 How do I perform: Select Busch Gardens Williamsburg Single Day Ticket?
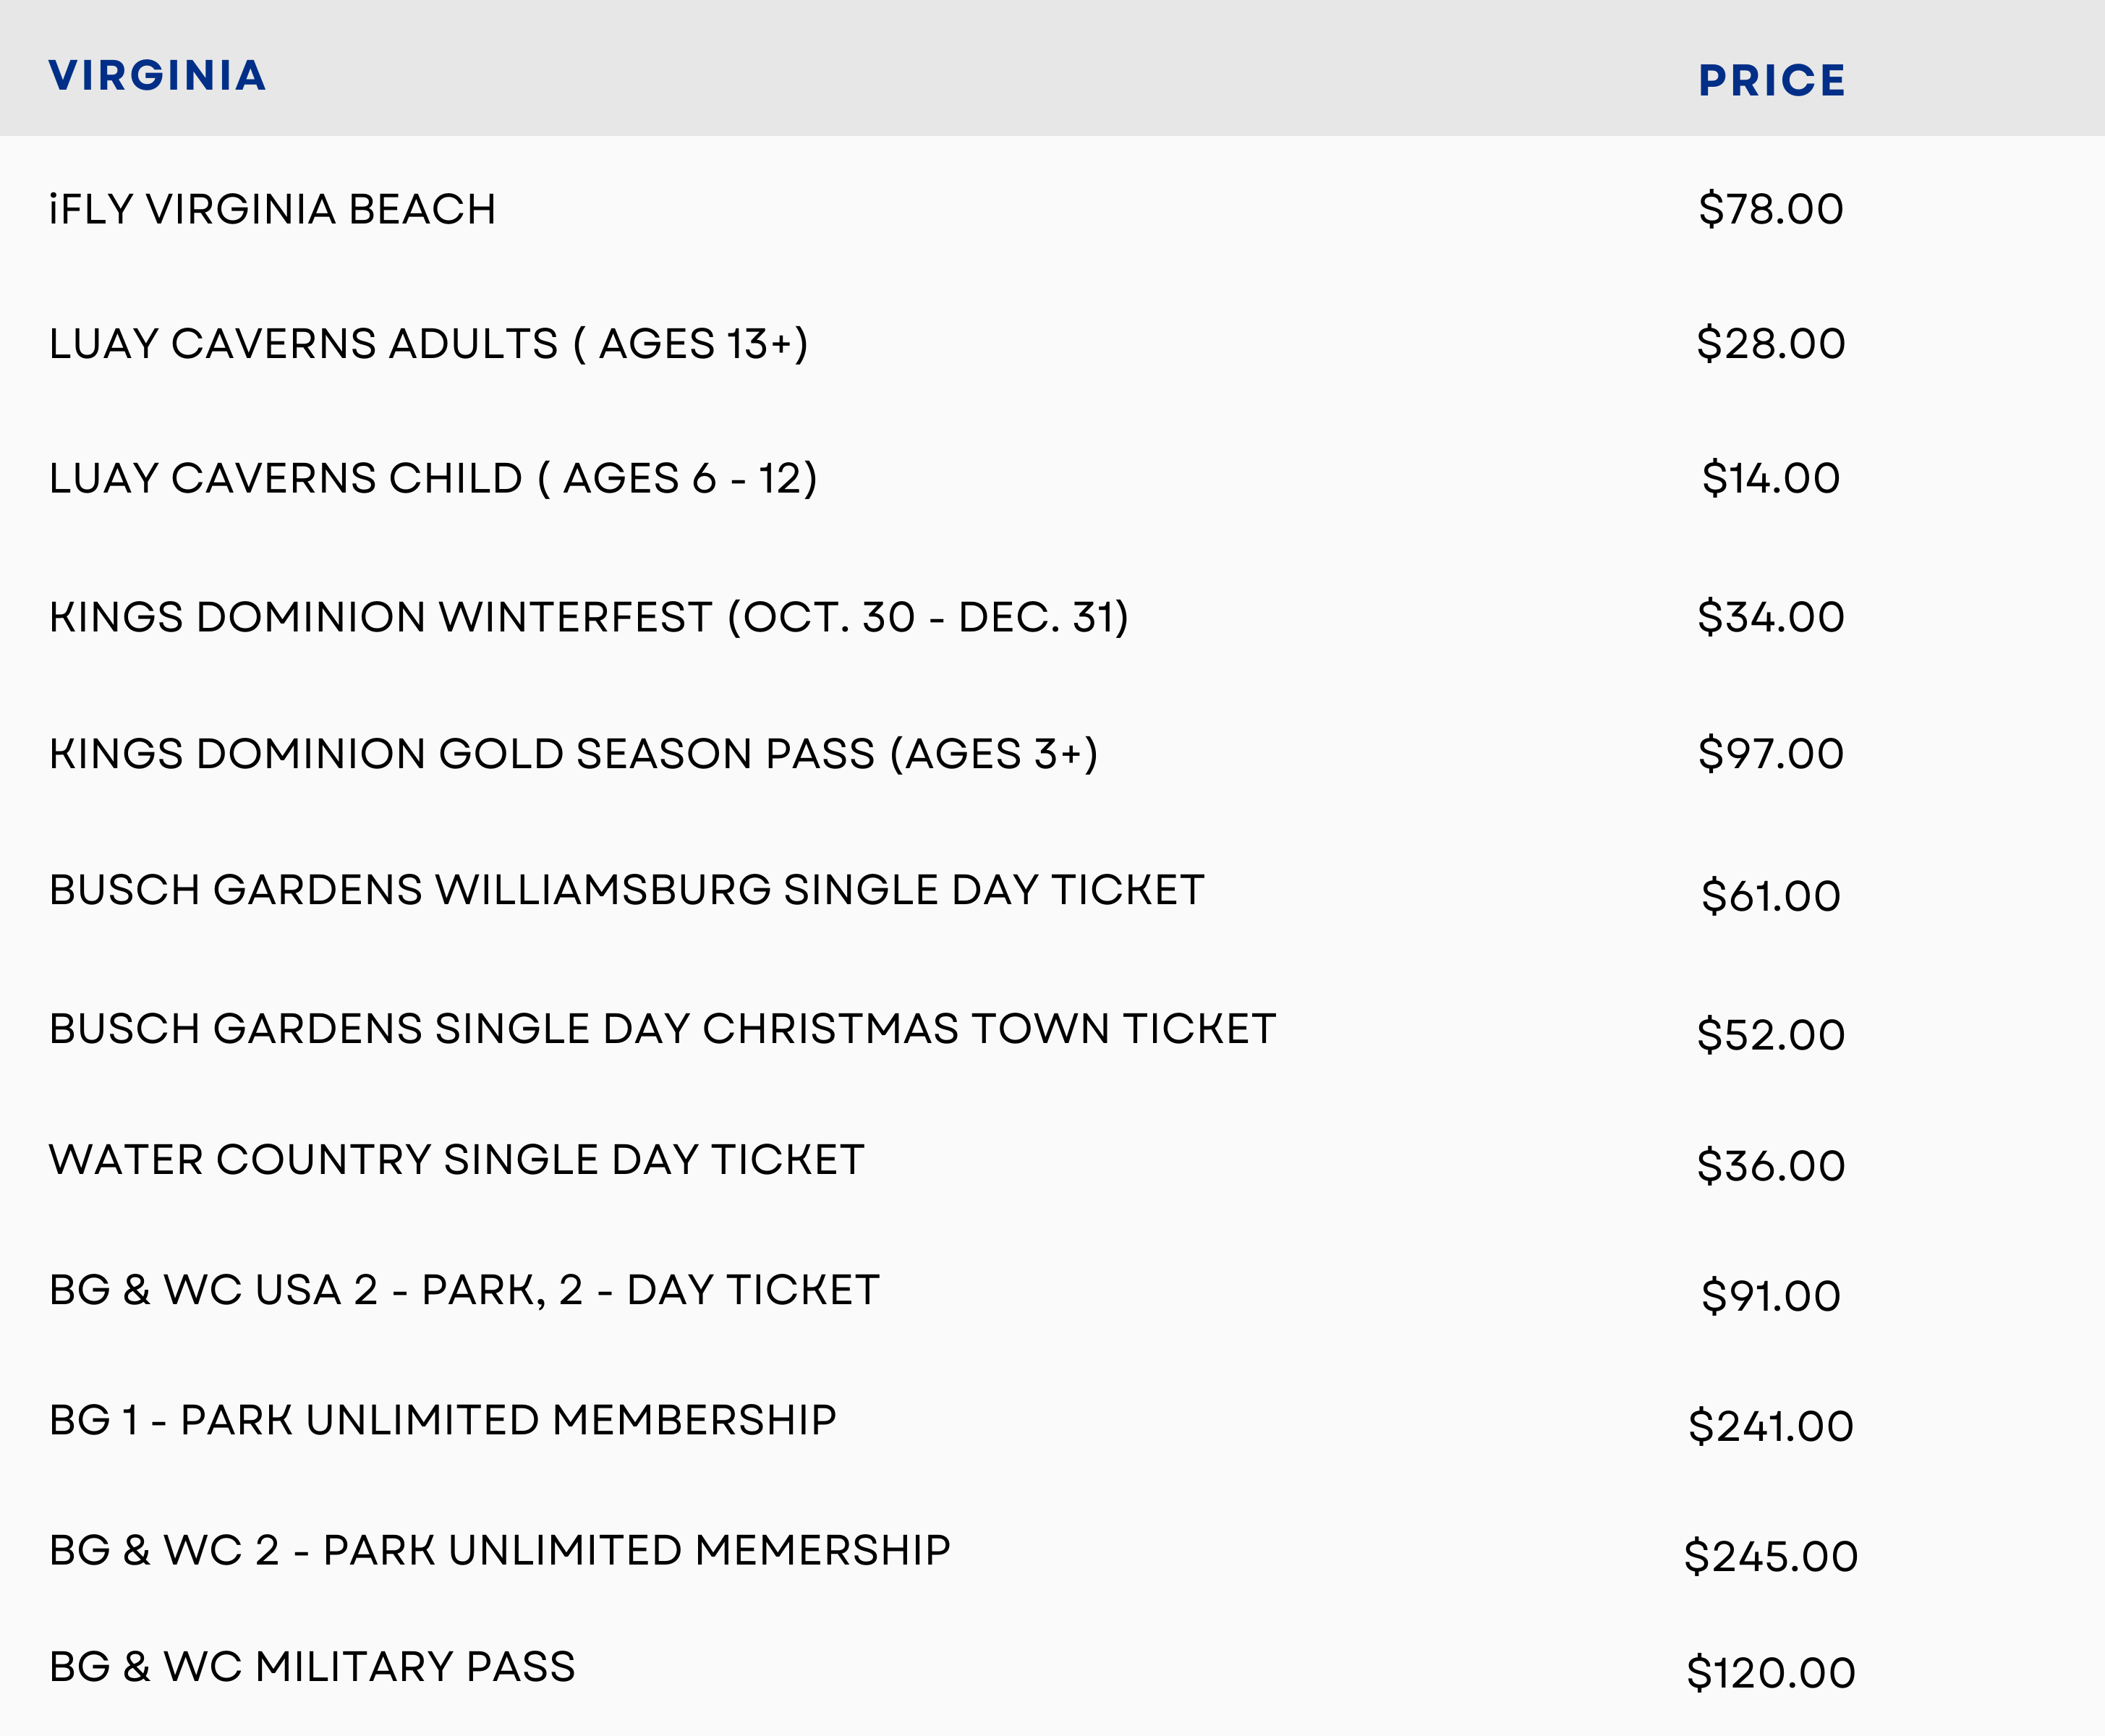[x=626, y=890]
